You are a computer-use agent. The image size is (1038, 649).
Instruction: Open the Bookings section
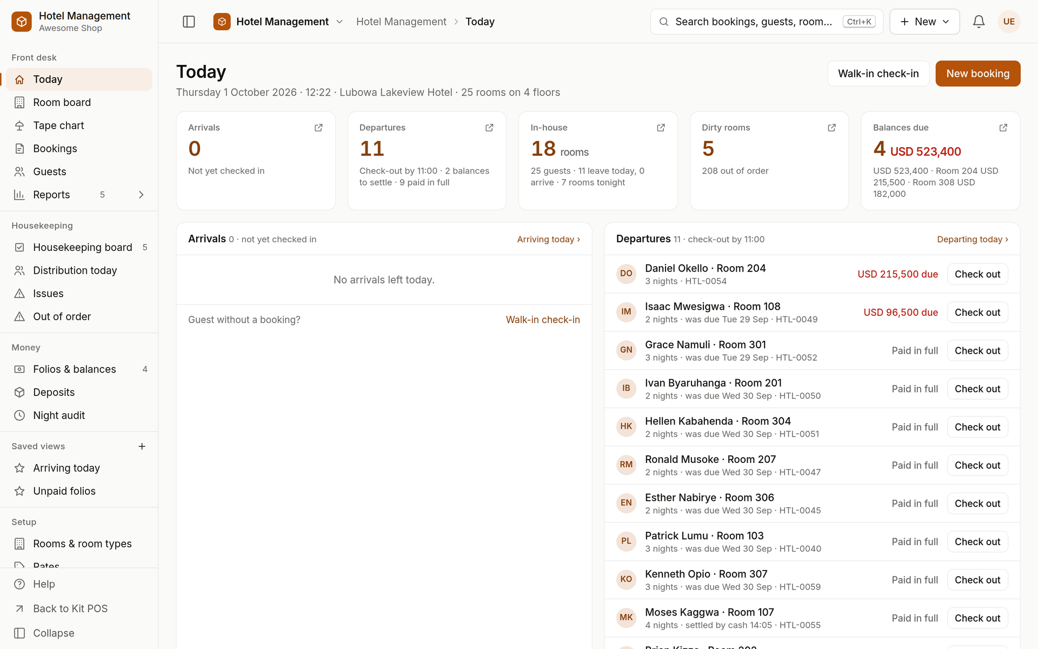[79, 149]
